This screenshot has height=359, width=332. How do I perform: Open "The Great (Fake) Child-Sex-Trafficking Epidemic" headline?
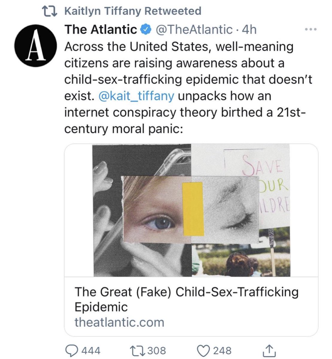[186, 299]
